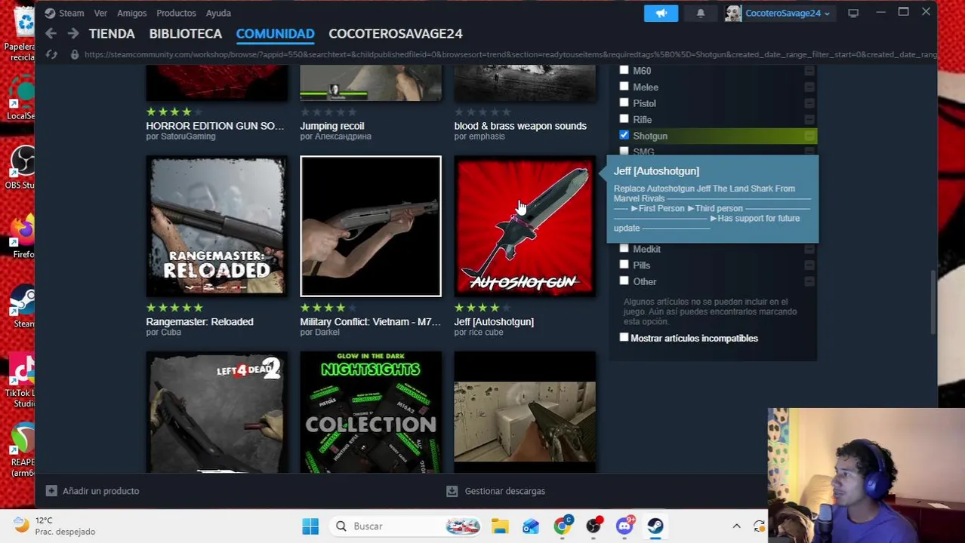Go forward with the right arrow

[x=73, y=33]
